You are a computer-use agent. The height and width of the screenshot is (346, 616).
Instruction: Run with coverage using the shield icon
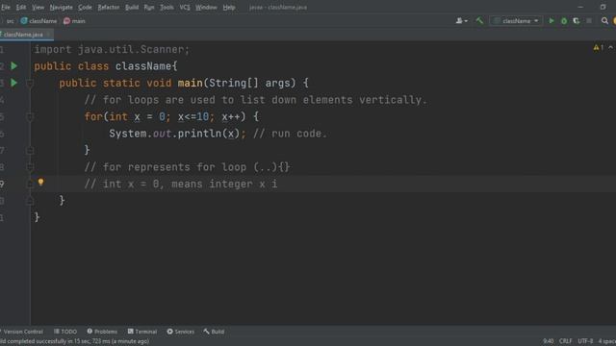(577, 21)
